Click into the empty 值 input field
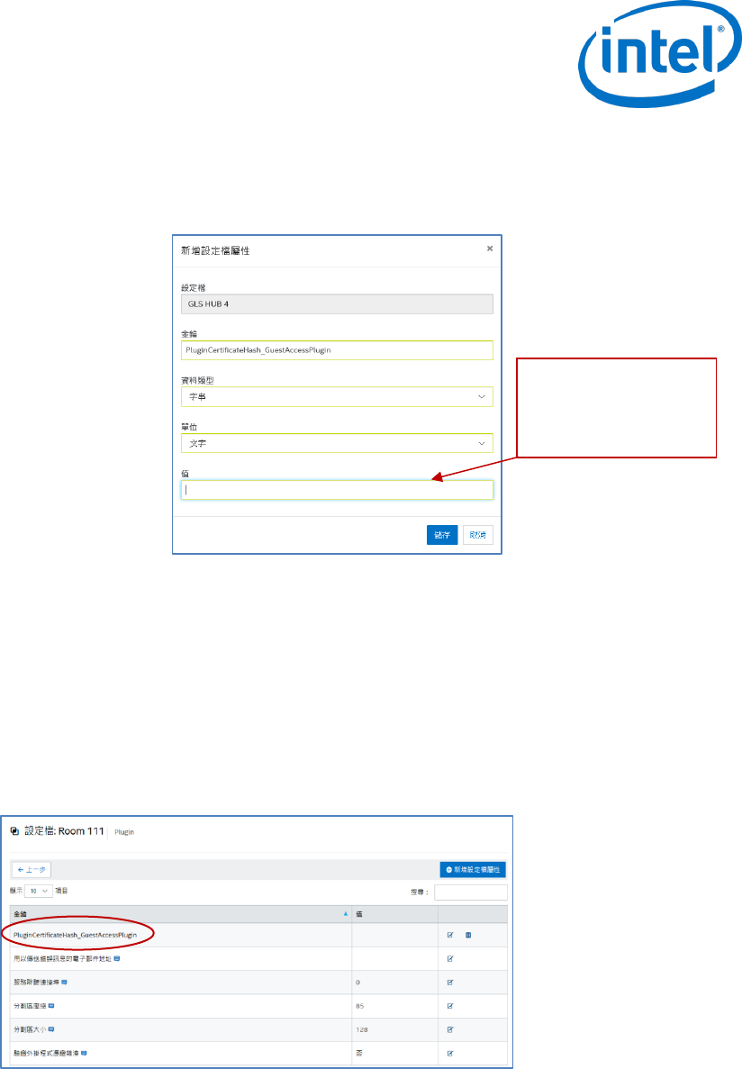This screenshot has height=1069, width=742. [337, 490]
